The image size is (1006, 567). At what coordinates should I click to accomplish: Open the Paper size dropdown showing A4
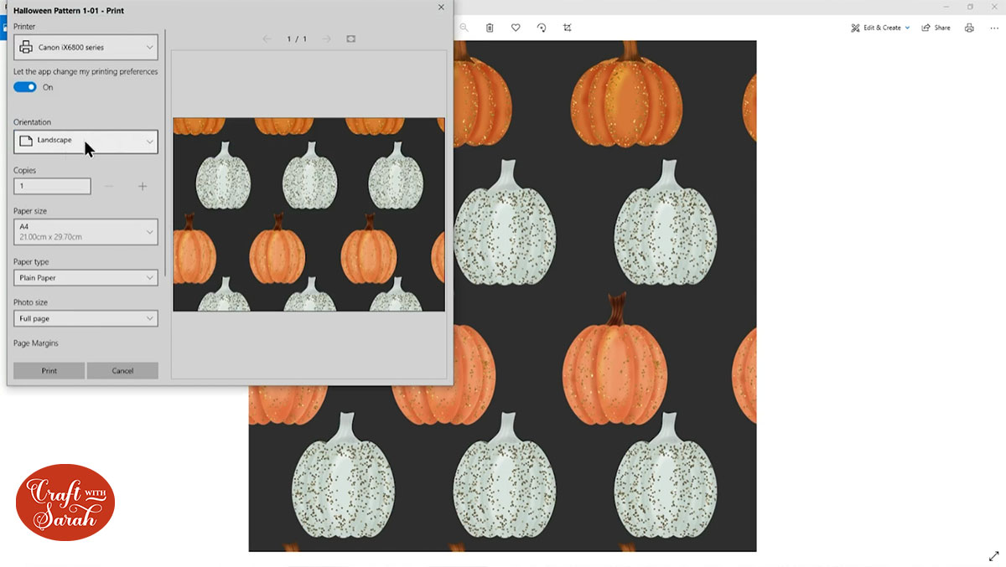86,232
